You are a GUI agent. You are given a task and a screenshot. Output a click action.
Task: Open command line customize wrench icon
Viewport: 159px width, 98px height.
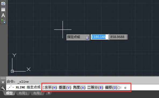click(x=3, y=88)
